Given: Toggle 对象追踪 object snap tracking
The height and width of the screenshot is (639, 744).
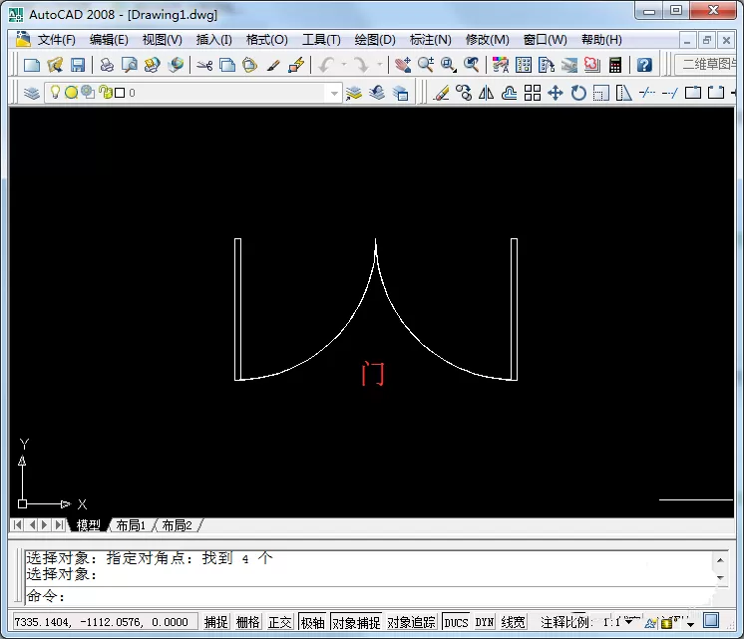Looking at the screenshot, I should click(x=411, y=622).
